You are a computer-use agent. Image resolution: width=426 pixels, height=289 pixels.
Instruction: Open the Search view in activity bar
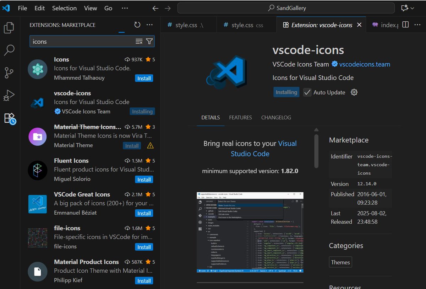pyautogui.click(x=9, y=50)
